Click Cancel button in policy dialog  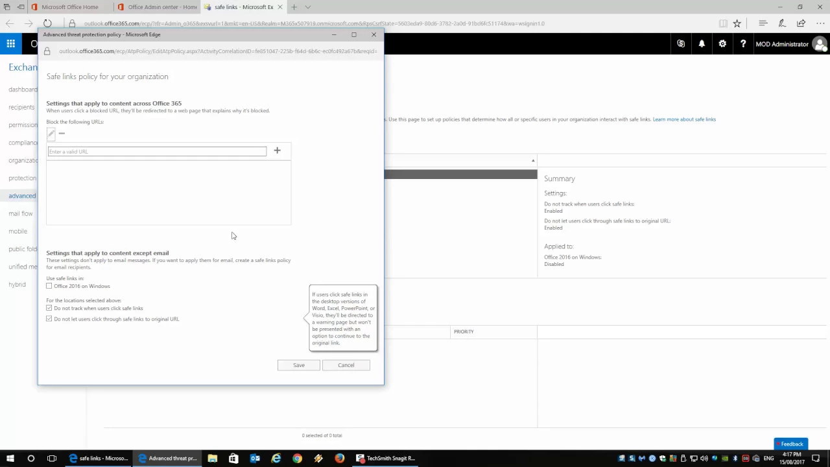346,365
